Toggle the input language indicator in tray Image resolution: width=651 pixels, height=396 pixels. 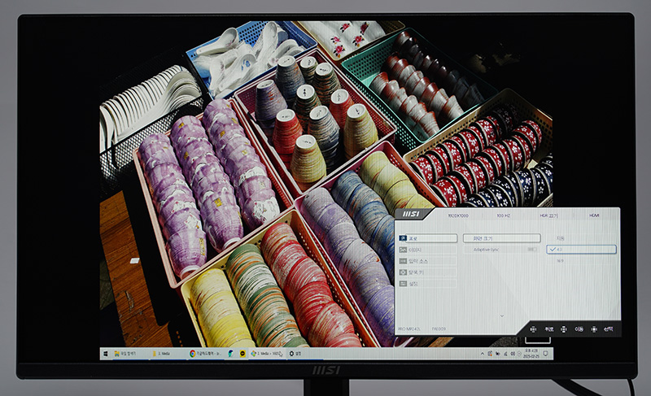click(x=519, y=353)
